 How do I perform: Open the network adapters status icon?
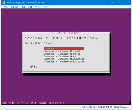[90, 107]
